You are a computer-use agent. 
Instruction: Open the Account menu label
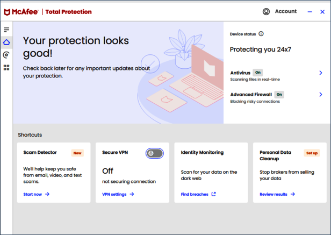click(x=285, y=11)
